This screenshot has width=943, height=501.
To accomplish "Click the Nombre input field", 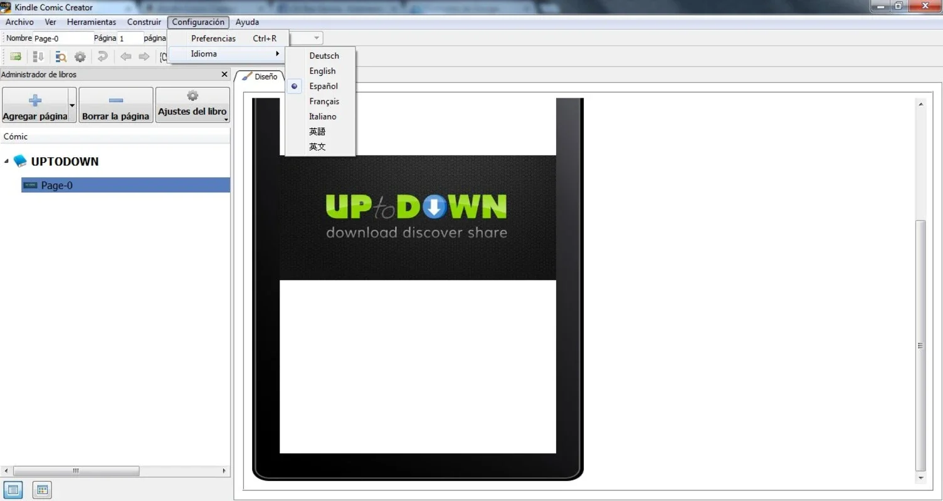I will 63,38.
